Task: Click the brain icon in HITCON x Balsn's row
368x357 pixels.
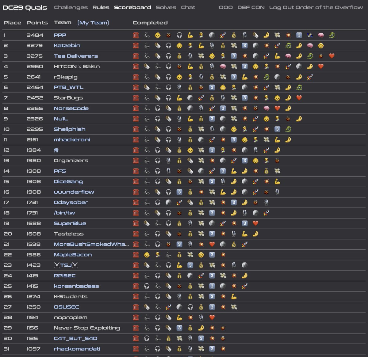Action: [x=223, y=66]
